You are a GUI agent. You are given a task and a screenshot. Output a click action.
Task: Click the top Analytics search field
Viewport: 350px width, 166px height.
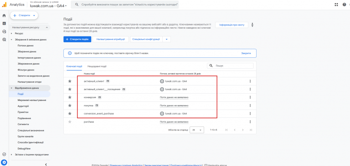coord(125,5)
